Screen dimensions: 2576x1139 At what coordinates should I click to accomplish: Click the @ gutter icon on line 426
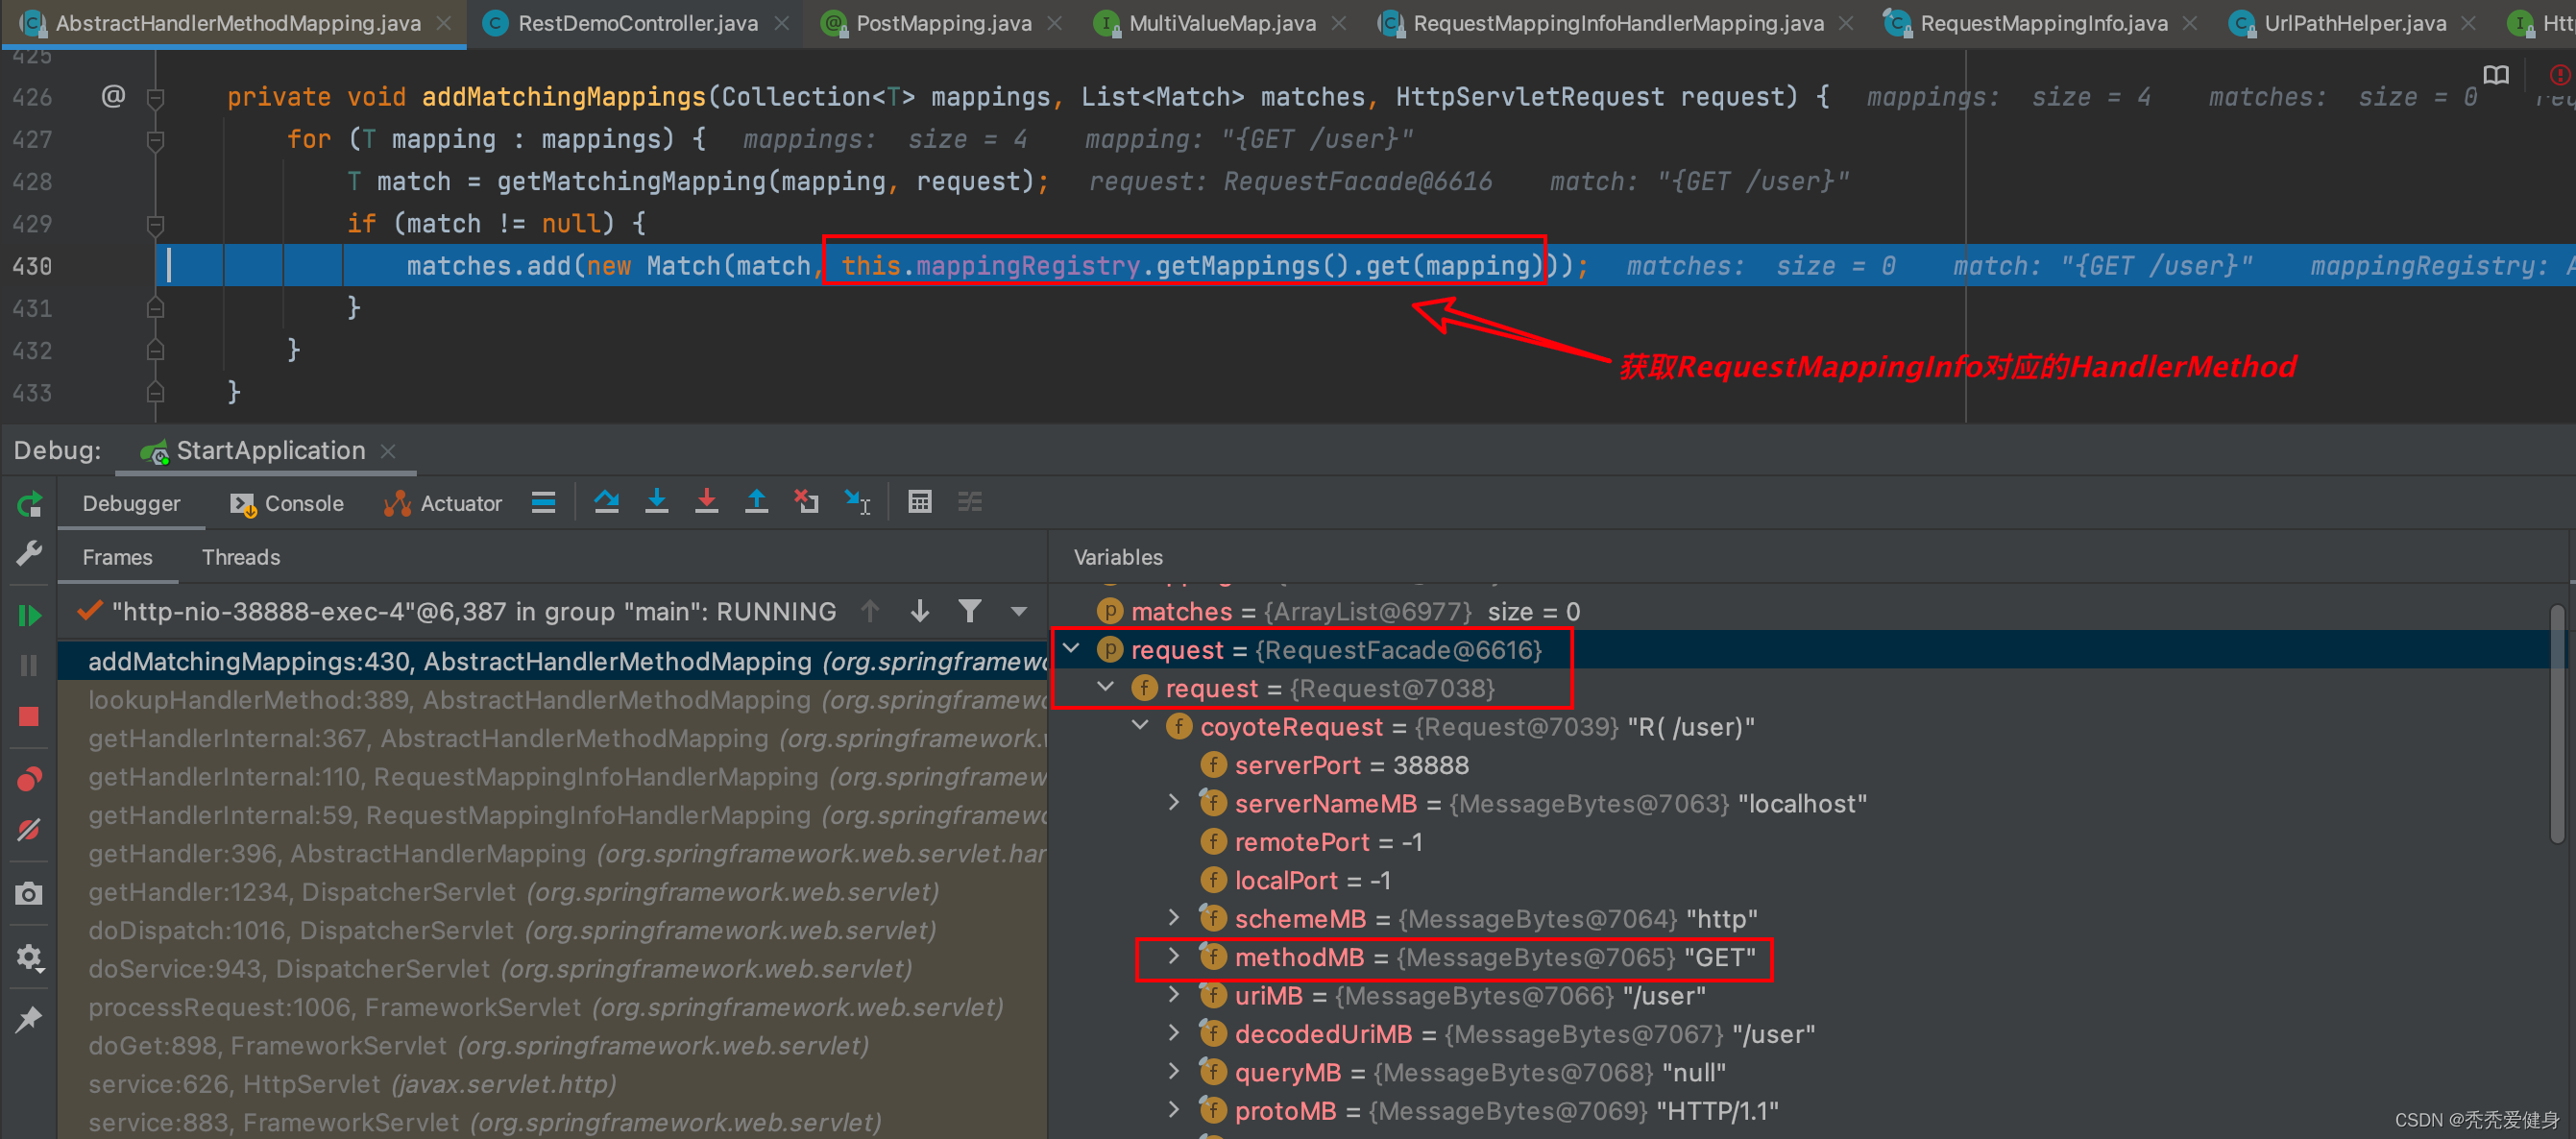[113, 96]
